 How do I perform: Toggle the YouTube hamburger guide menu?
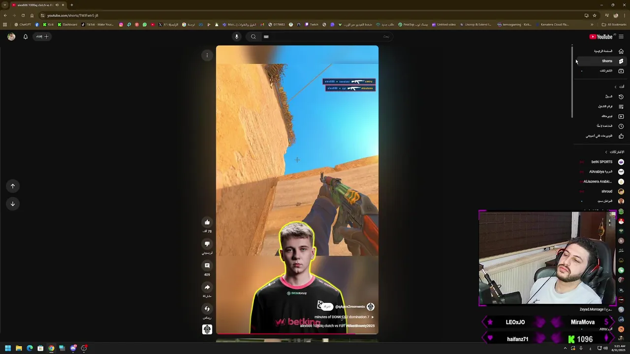coord(621,36)
